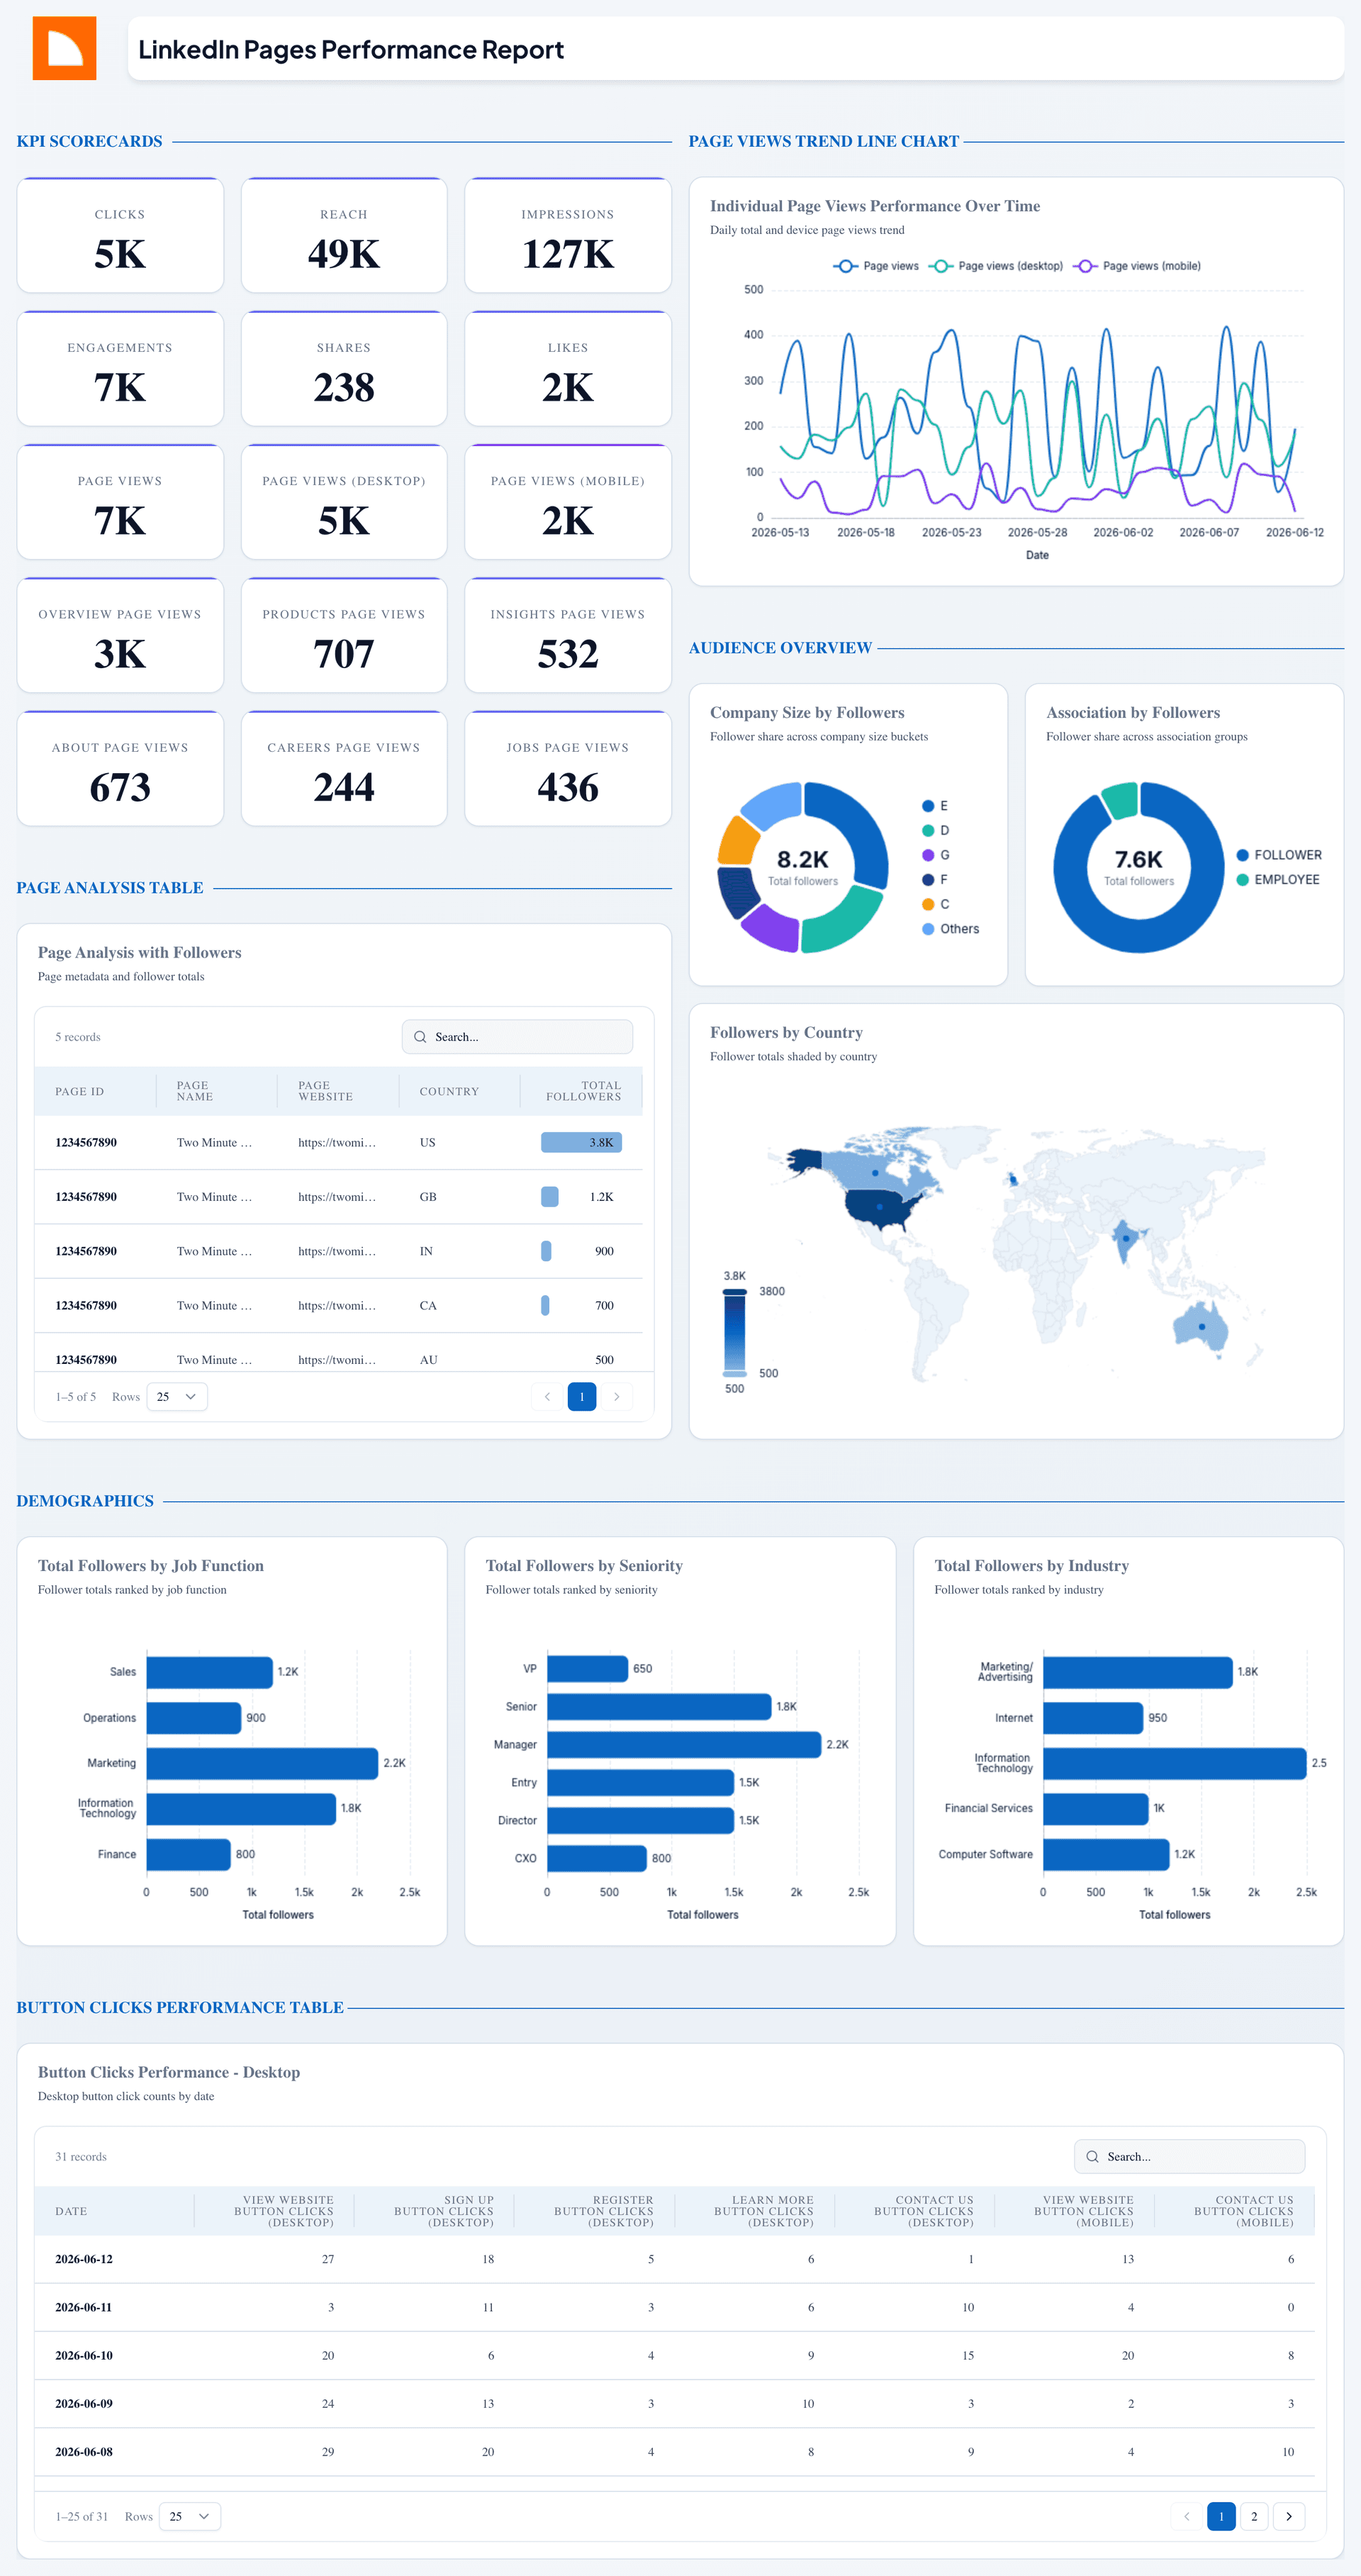This screenshot has width=1361, height=2576.
Task: Click the 2026-06-09 date cell
Action: [x=84, y=2404]
